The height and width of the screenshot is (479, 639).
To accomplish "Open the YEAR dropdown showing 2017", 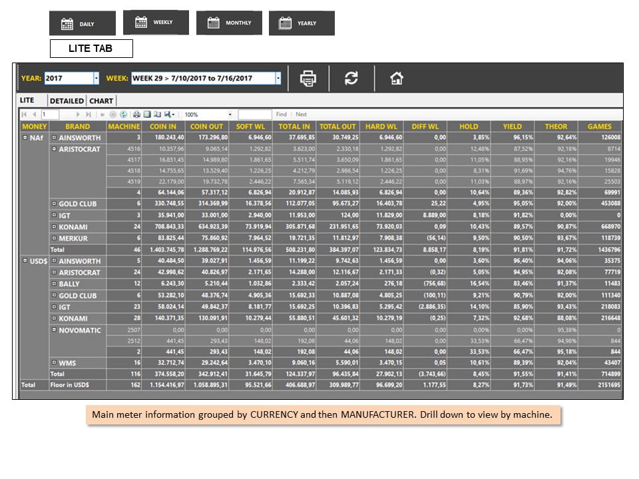I will click(x=96, y=79).
